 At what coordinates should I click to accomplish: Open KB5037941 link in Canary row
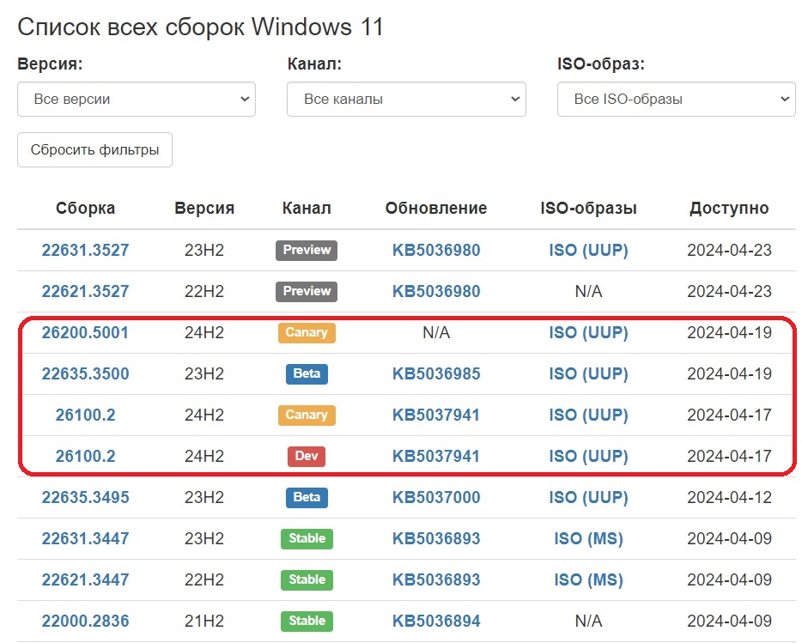(436, 415)
